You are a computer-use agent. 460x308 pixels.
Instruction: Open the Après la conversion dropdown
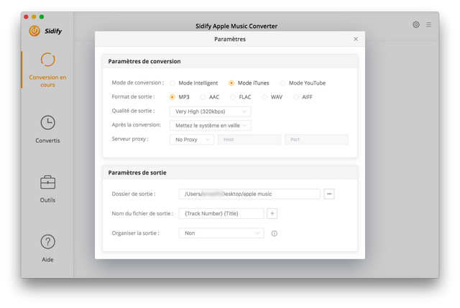point(210,125)
